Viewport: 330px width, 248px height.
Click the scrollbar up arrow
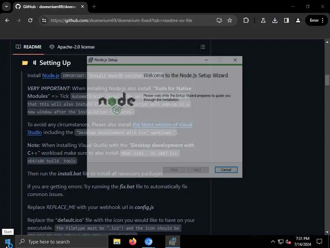pyautogui.click(x=327, y=42)
